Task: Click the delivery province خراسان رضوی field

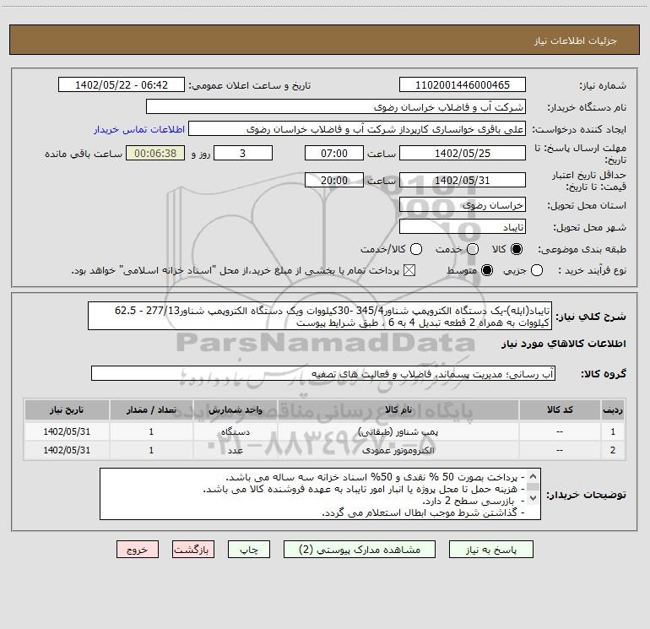Action: pos(463,204)
